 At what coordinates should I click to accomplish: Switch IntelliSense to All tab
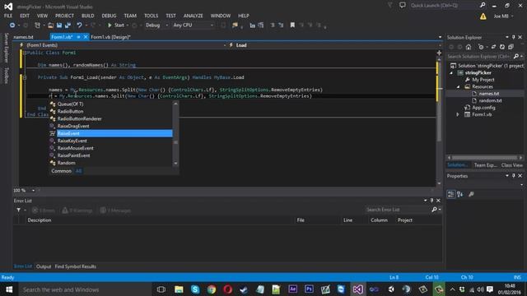tap(79, 171)
